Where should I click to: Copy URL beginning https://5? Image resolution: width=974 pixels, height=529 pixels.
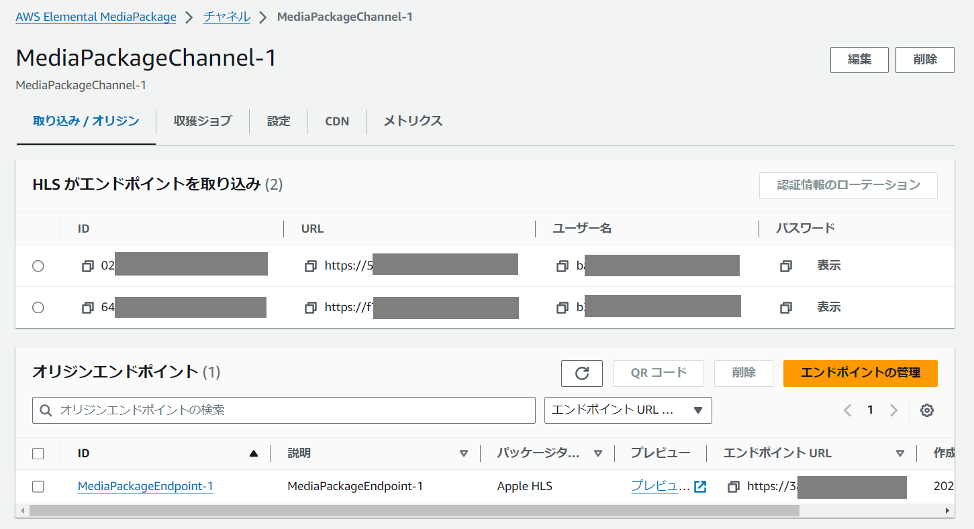click(310, 266)
